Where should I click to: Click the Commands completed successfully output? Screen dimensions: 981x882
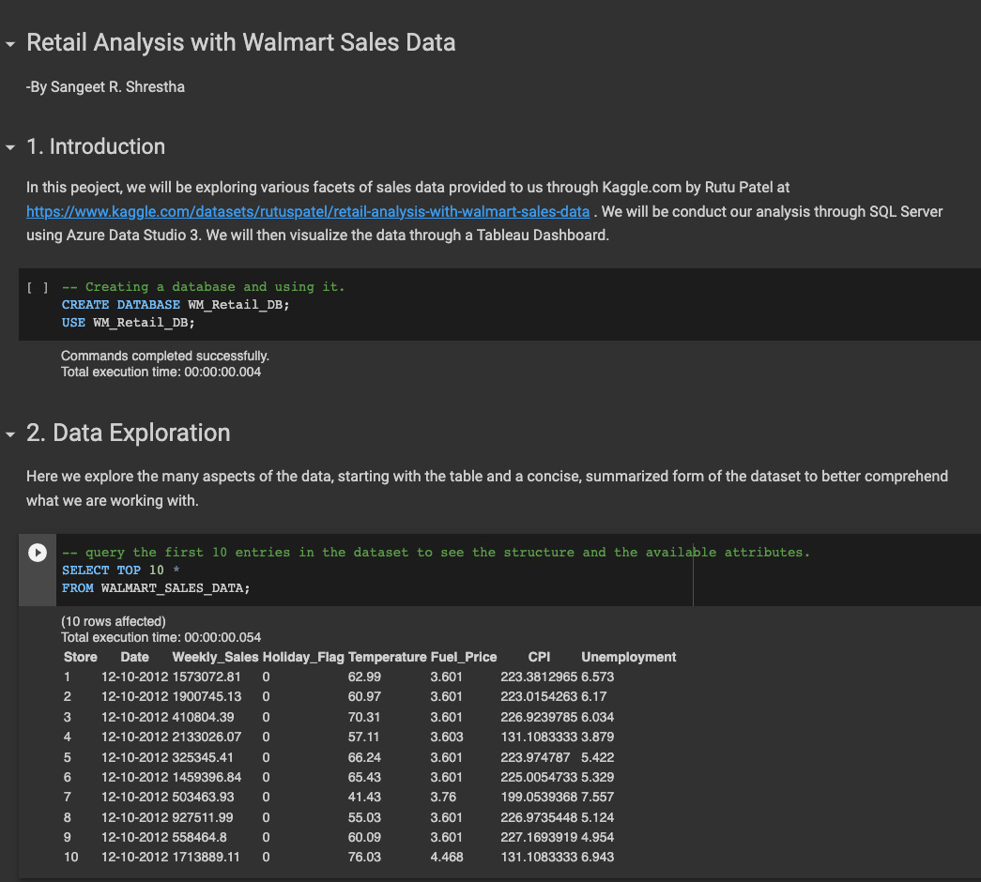pos(165,356)
